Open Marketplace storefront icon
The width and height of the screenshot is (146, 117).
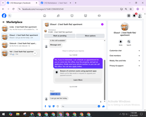[x=86, y=16]
